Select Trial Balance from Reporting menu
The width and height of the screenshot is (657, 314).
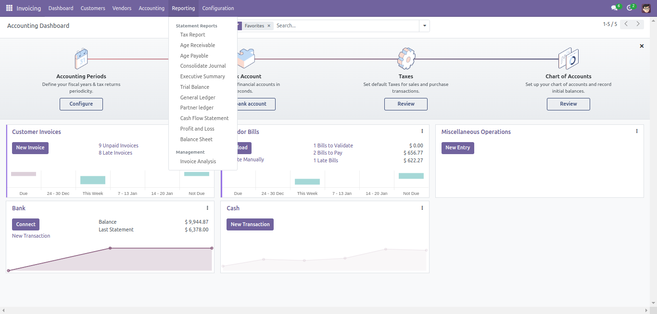(194, 87)
